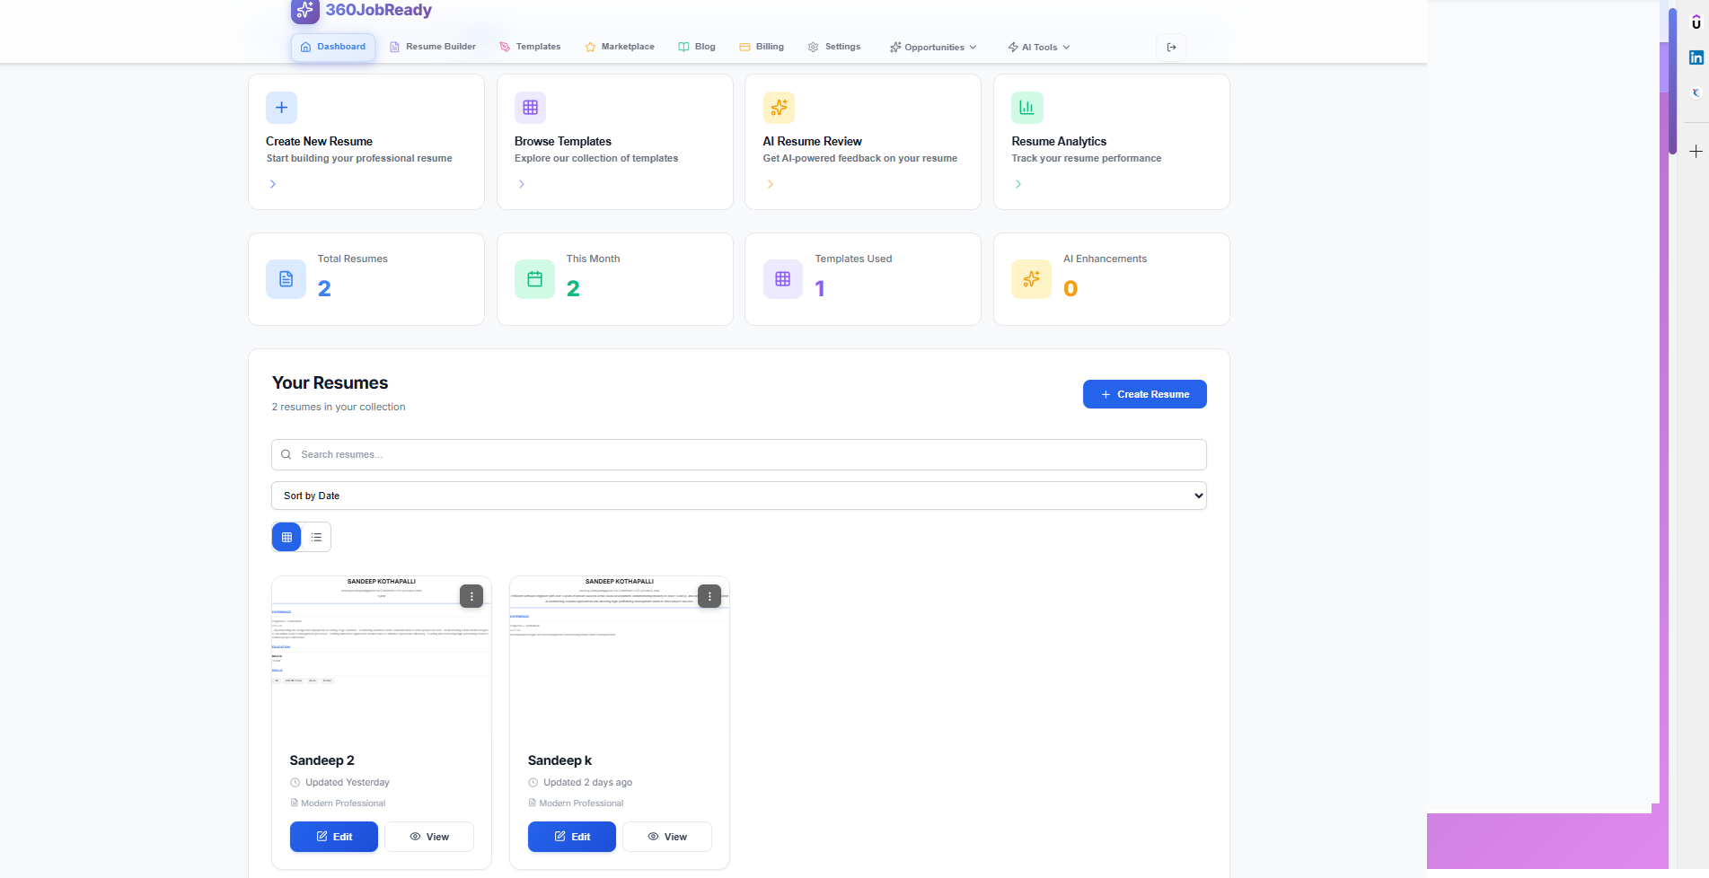Click the Browse Templates title
The height and width of the screenshot is (878, 1709).
click(x=563, y=142)
